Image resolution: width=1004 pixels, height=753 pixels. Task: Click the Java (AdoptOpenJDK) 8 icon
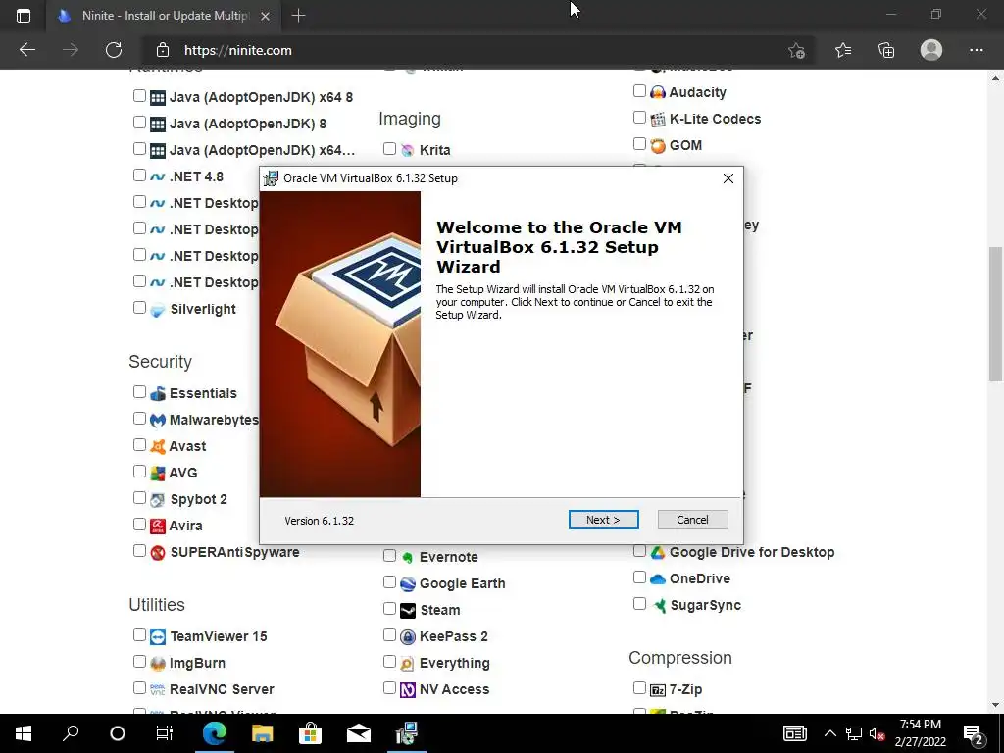coord(158,125)
